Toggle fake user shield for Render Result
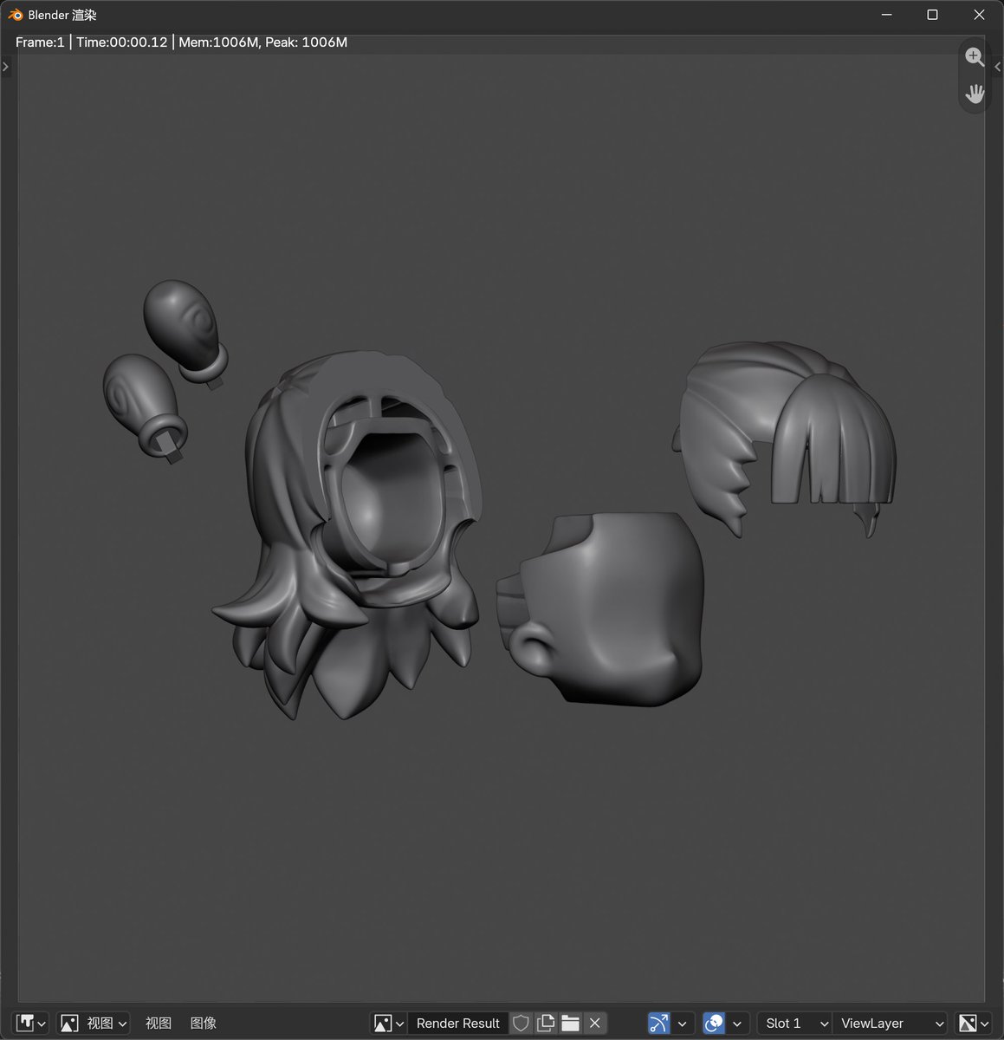Image resolution: width=1004 pixels, height=1040 pixels. [521, 1024]
